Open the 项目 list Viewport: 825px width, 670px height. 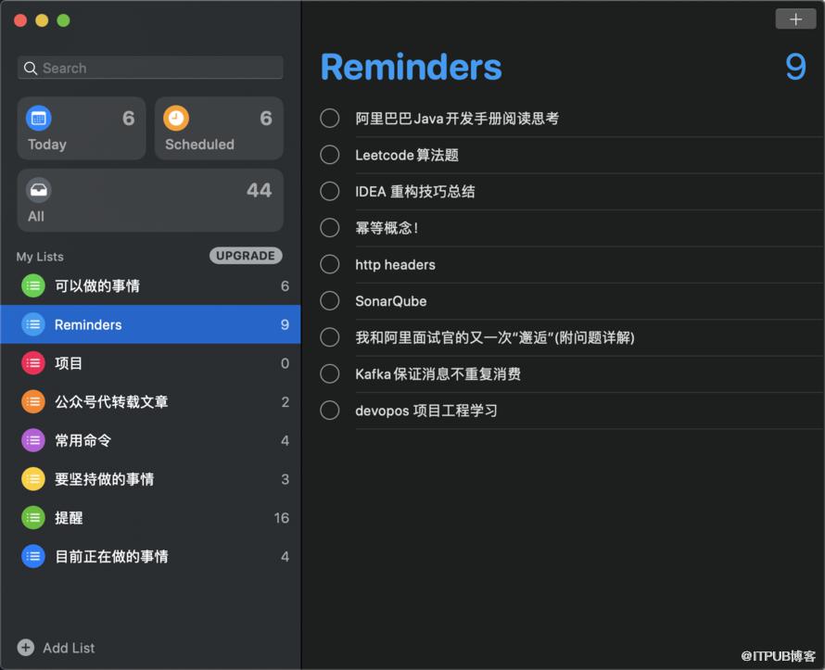click(x=150, y=363)
